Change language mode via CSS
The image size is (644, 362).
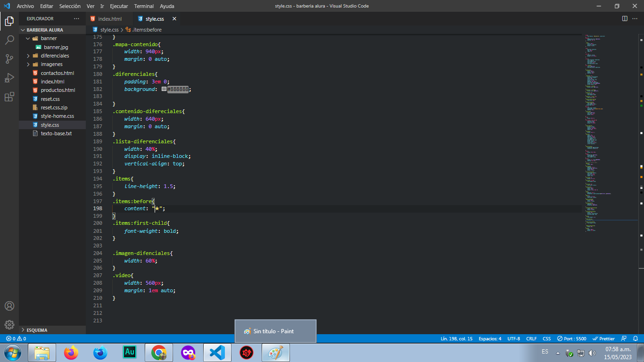547,338
